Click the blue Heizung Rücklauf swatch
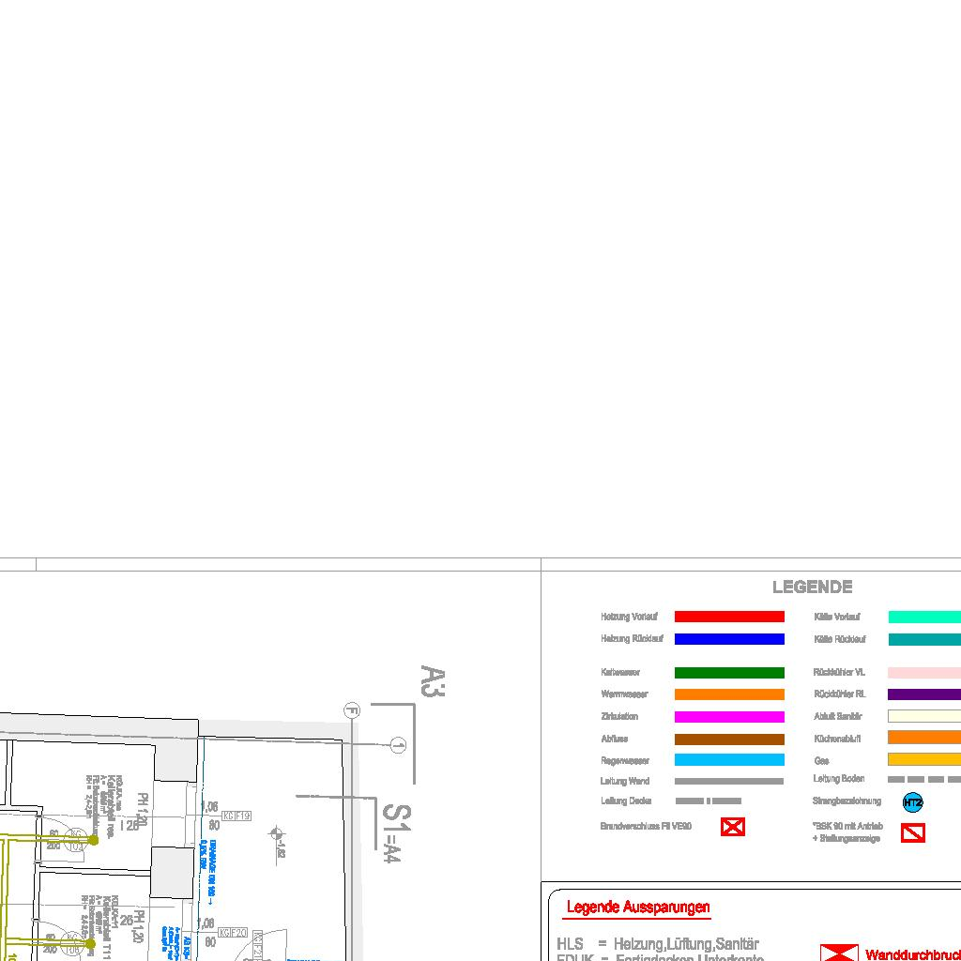 (729, 639)
